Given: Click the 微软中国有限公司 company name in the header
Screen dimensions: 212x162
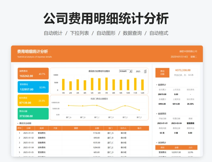Looking at the screenshot, I should [188, 51].
